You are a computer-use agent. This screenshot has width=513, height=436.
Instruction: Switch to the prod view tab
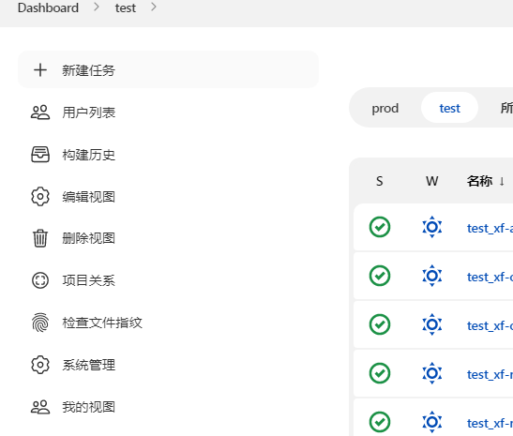click(x=385, y=108)
